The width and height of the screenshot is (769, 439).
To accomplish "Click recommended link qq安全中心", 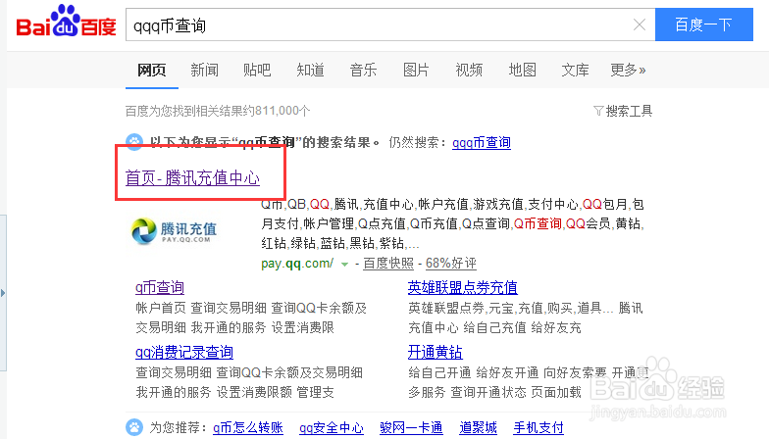I will pos(332,427).
